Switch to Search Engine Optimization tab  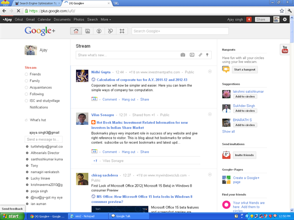[x=37, y=3]
